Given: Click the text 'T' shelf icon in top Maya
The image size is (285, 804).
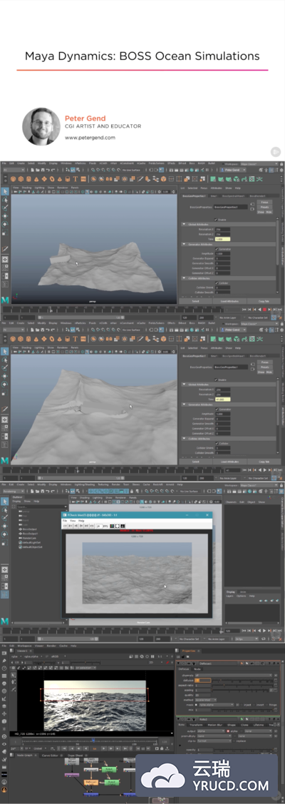Looking at the screenshot, I should coord(76,179).
